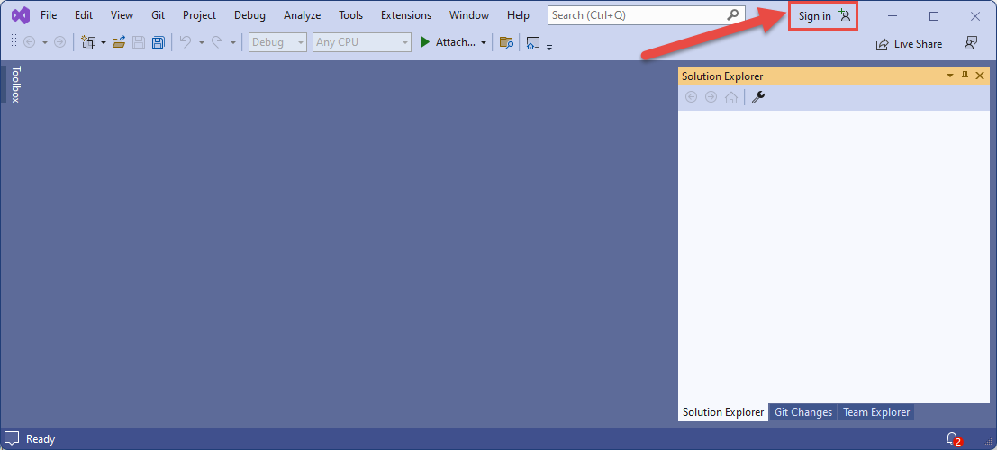Open the Project menu
Viewport: 997px width, 450px height.
(x=199, y=15)
